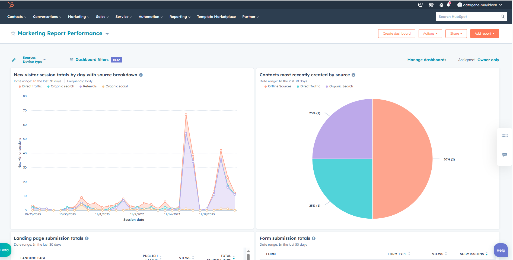Click the Create dashboard button

[x=396, y=34]
